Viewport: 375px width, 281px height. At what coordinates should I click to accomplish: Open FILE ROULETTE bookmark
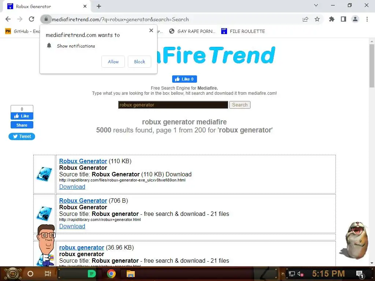tap(243, 31)
